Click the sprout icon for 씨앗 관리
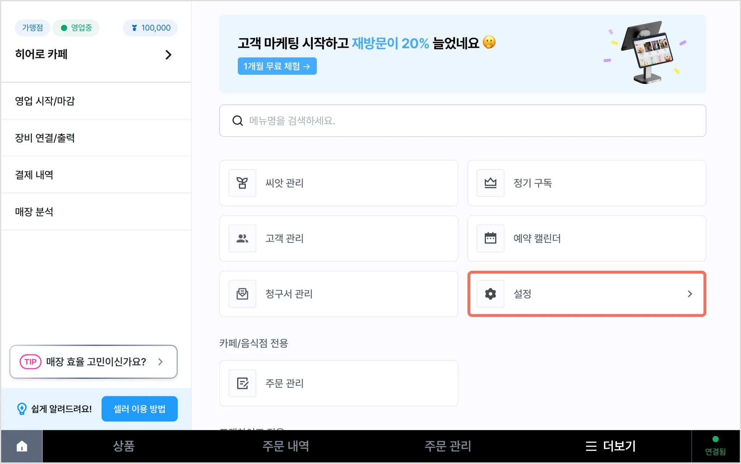The width and height of the screenshot is (741, 464). click(x=242, y=183)
